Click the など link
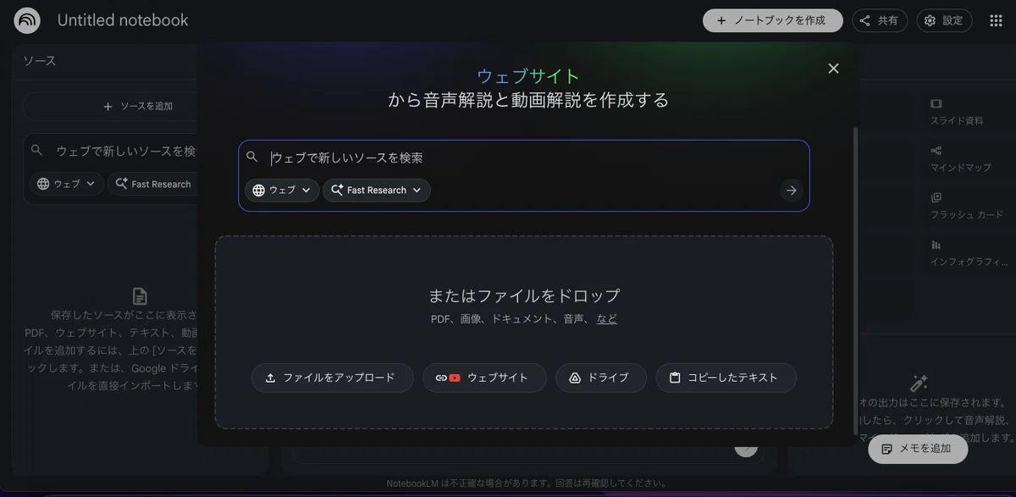This screenshot has height=497, width=1016. (607, 319)
